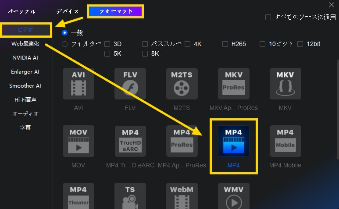
Task: Check the H265 filter option
Action: pos(225,44)
